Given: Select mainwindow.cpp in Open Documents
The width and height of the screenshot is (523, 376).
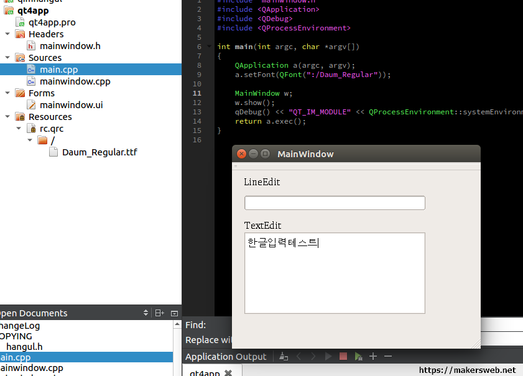Looking at the screenshot, I should pos(32,368).
